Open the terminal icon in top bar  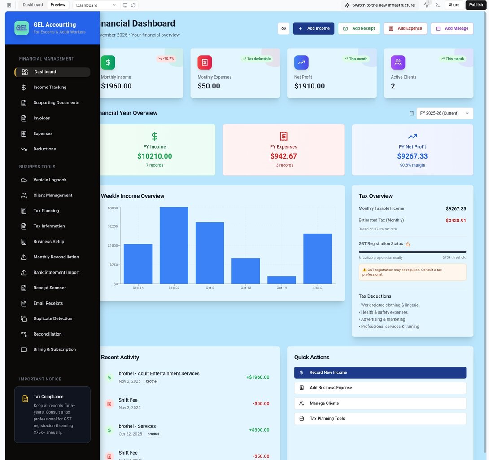point(438,5)
